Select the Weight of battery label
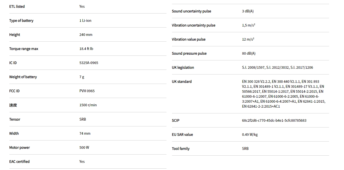This screenshot has height=170, width=344. click(x=23, y=77)
